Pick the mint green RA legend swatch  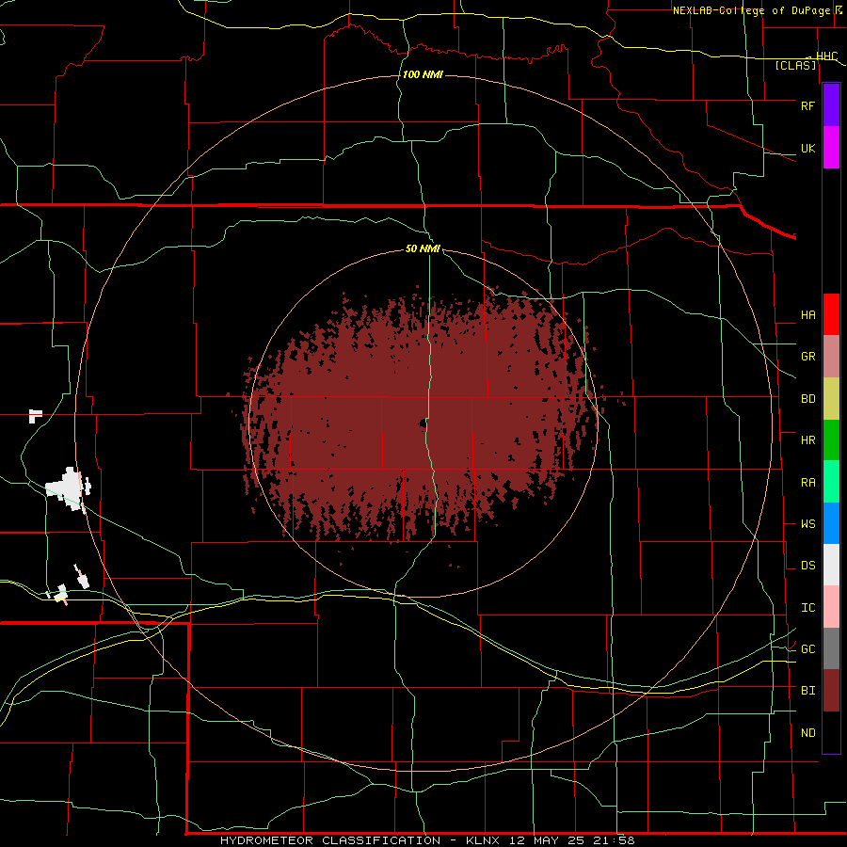(831, 482)
